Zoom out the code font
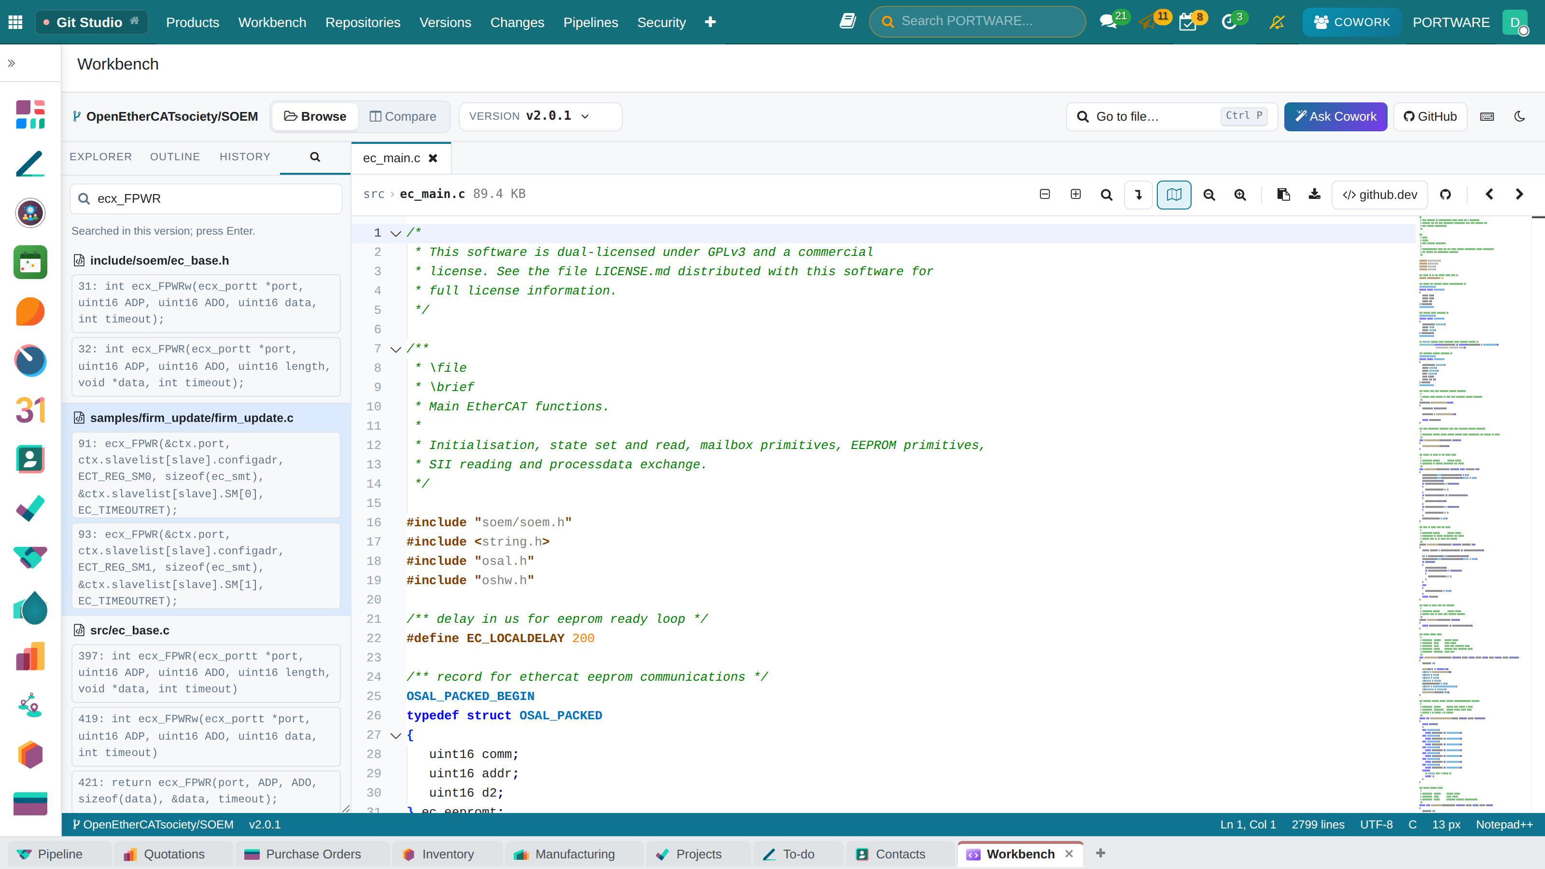 1209,195
